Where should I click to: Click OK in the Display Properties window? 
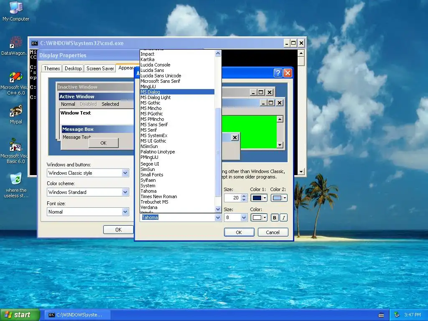[118, 230]
